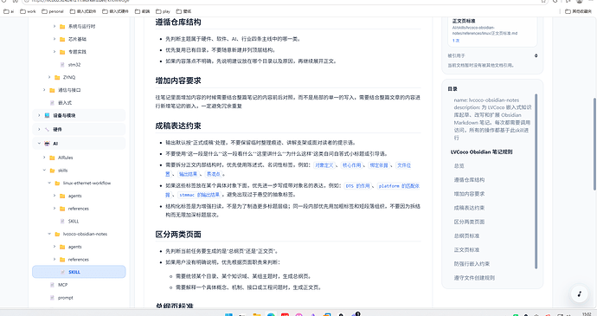Image resolution: width=597 pixels, height=316 pixels.
Task: Open the 'play' bookmarks folder
Action: [x=163, y=11]
